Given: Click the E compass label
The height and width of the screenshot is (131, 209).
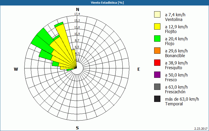Looking at the screenshot, I should [x=139, y=69].
